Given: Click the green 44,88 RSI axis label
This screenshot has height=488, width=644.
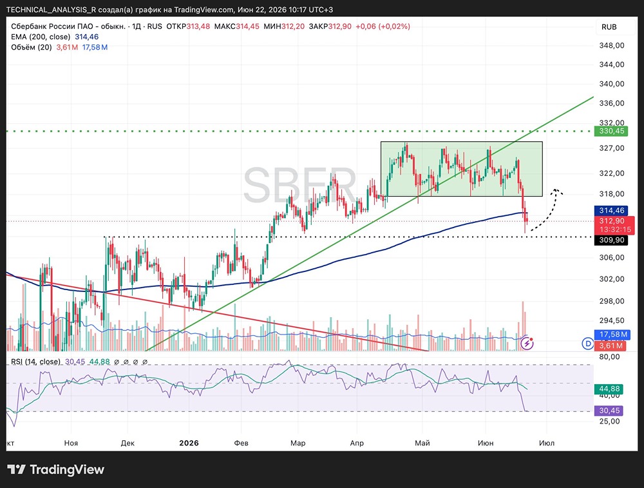Looking at the screenshot, I should tap(609, 389).
